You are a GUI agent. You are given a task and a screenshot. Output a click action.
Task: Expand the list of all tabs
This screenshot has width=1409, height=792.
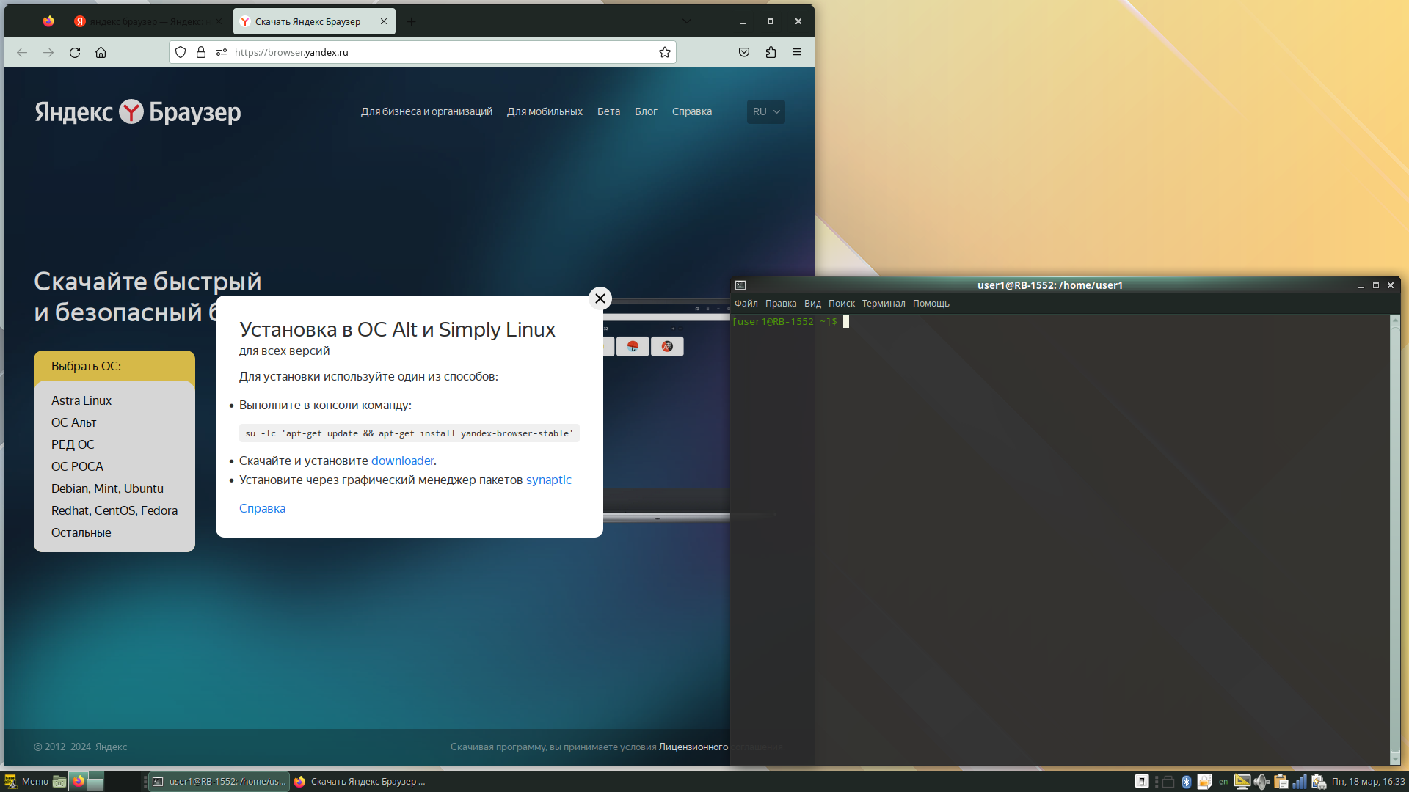point(687,21)
